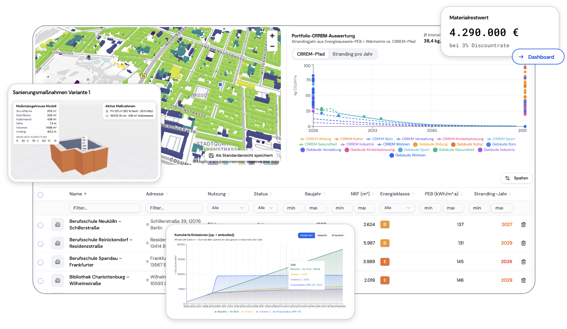Toggle CRREM Wohnen series in chart legend
567x329 pixels.
pos(394,144)
